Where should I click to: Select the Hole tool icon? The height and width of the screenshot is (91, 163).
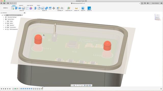pos(23,8)
